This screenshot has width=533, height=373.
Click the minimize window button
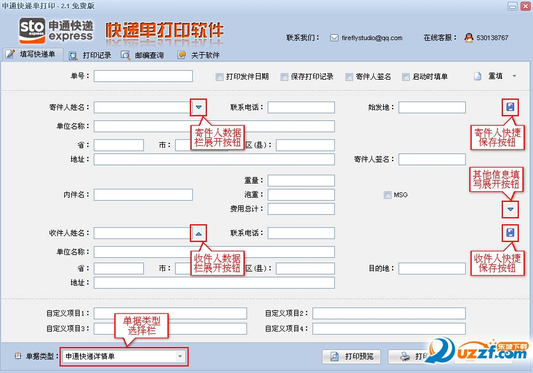coord(512,6)
